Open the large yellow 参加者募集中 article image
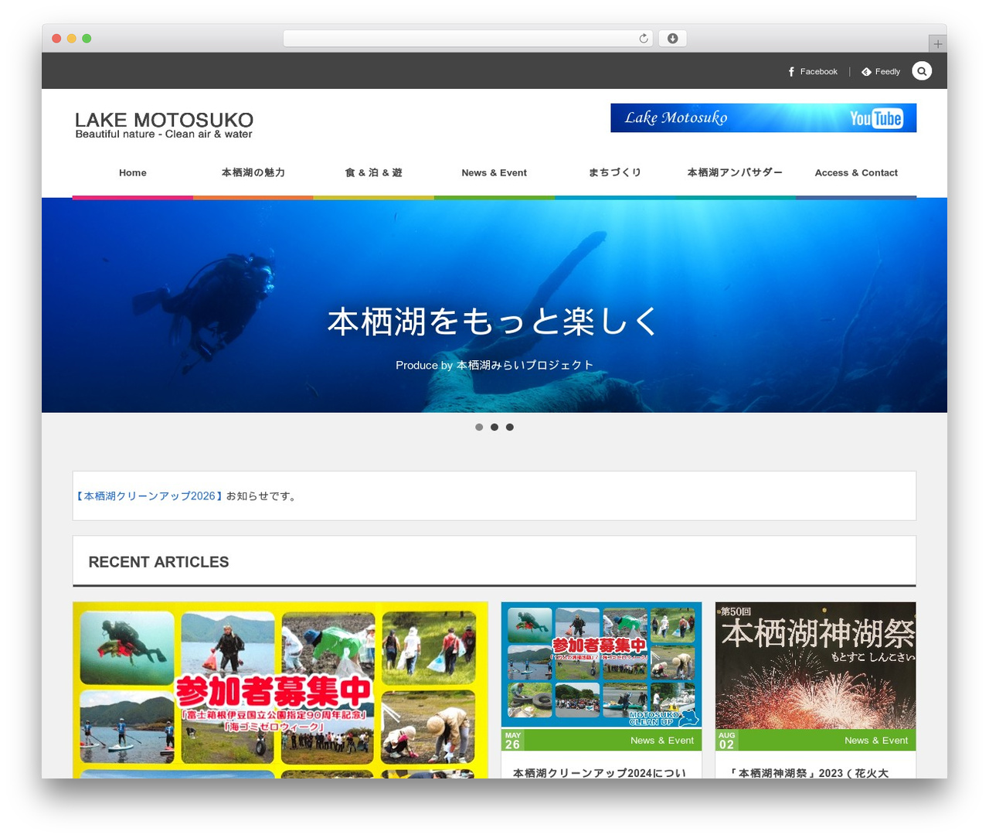989x838 pixels. coord(280,690)
